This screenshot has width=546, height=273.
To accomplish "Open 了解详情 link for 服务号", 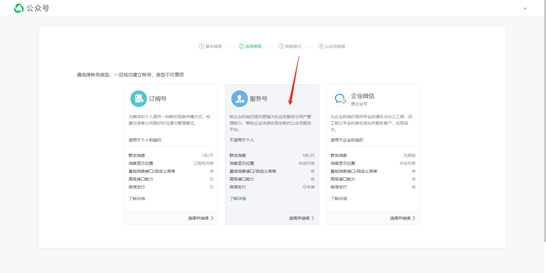I will tap(238, 199).
